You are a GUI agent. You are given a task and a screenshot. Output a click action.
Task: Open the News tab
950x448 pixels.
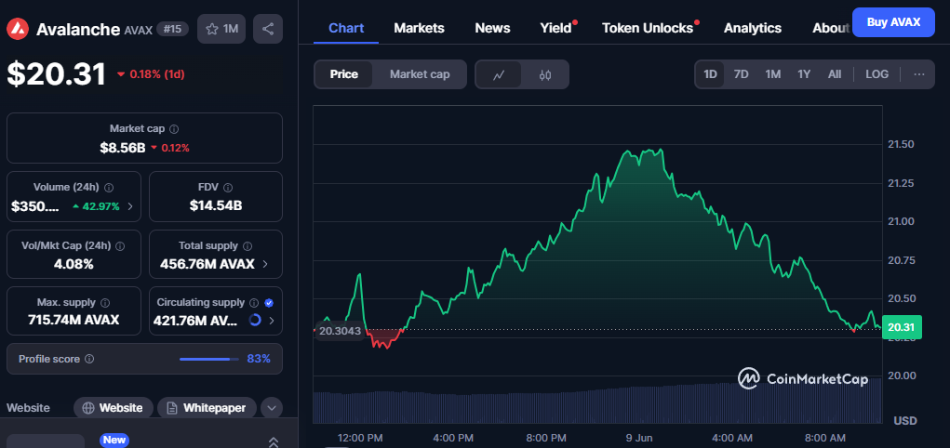pyautogui.click(x=492, y=29)
